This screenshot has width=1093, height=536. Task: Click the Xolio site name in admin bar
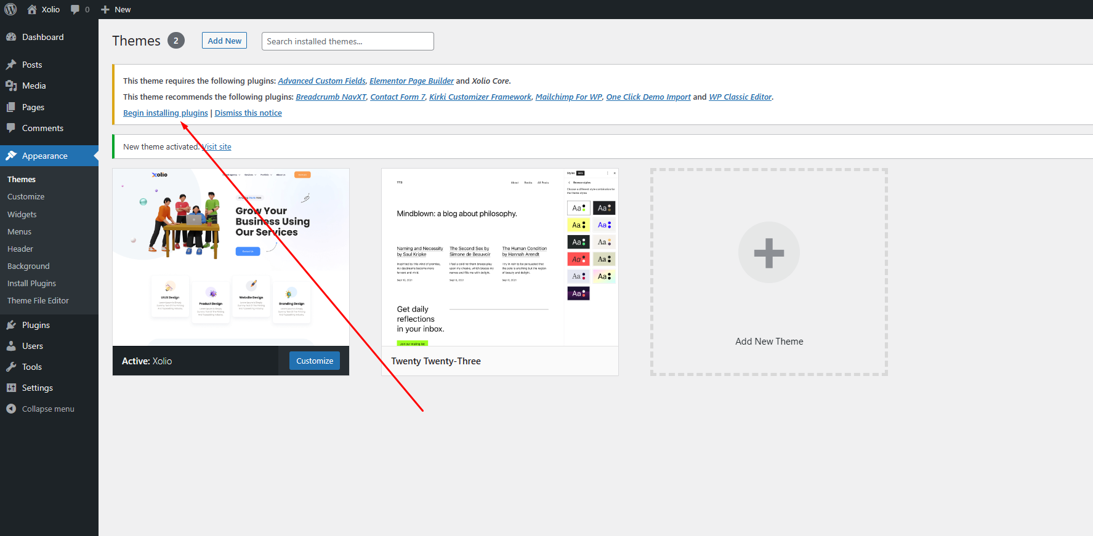50,9
